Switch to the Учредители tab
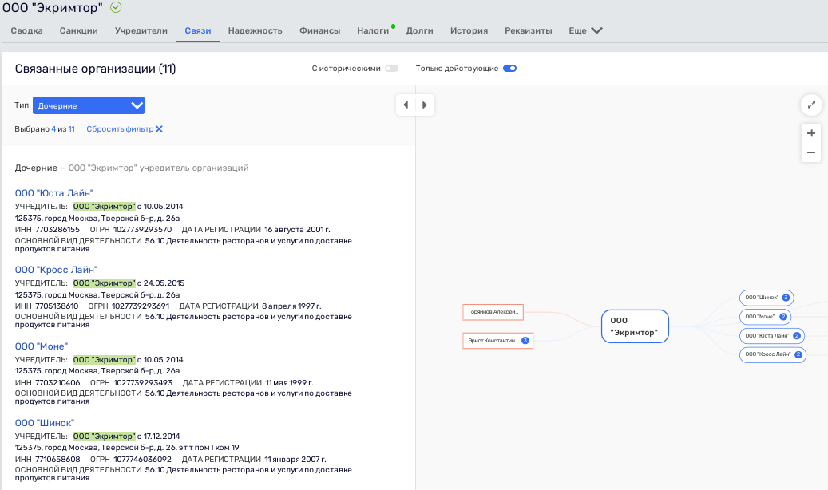Viewport: 828px width, 490px height. [141, 30]
